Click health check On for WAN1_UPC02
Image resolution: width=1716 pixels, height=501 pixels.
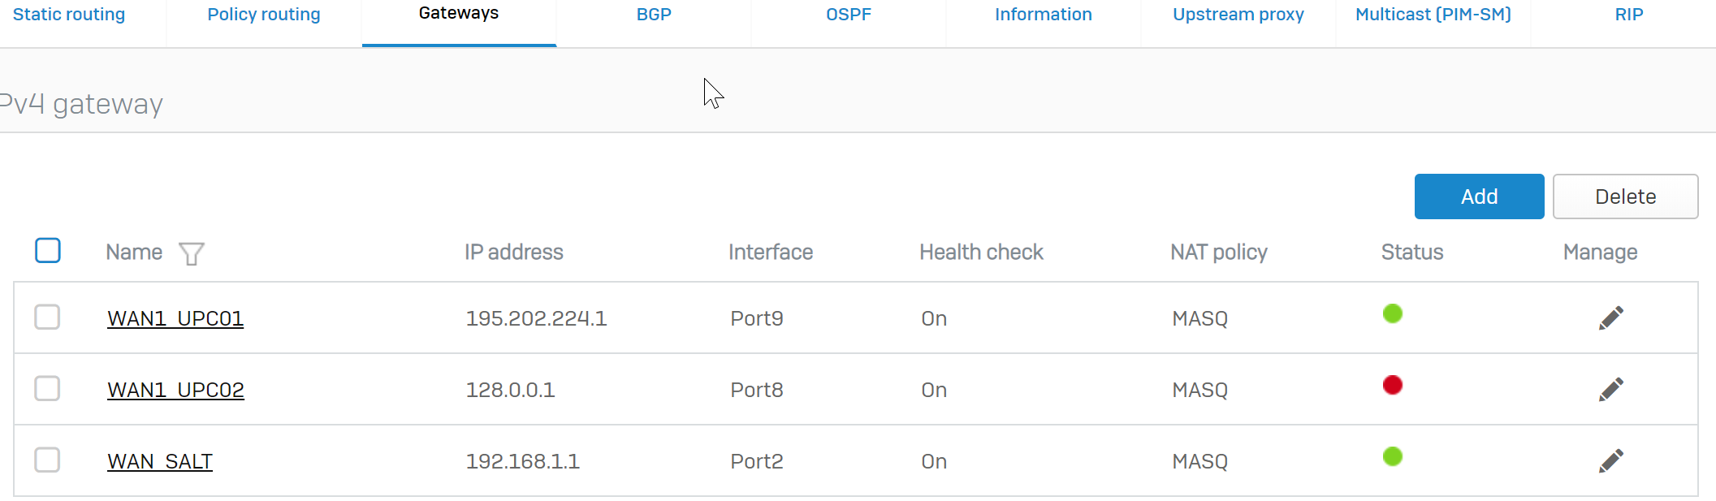934,390
